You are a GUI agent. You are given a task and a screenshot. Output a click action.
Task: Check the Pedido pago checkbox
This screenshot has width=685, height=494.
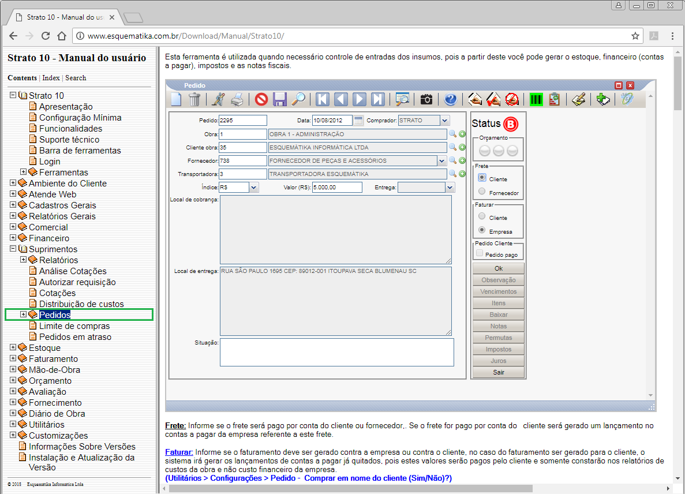coord(480,253)
